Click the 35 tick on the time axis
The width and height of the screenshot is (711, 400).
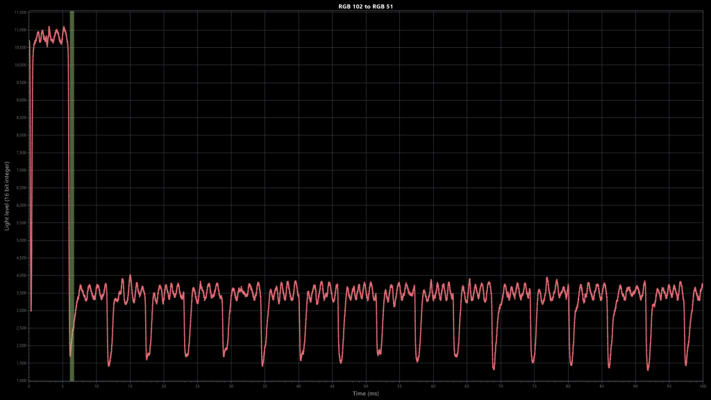(x=265, y=386)
